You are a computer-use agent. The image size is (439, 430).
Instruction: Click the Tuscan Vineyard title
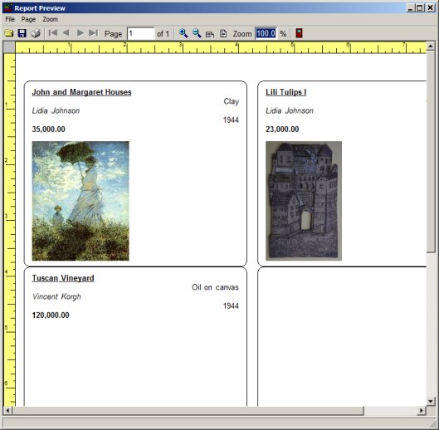(63, 278)
